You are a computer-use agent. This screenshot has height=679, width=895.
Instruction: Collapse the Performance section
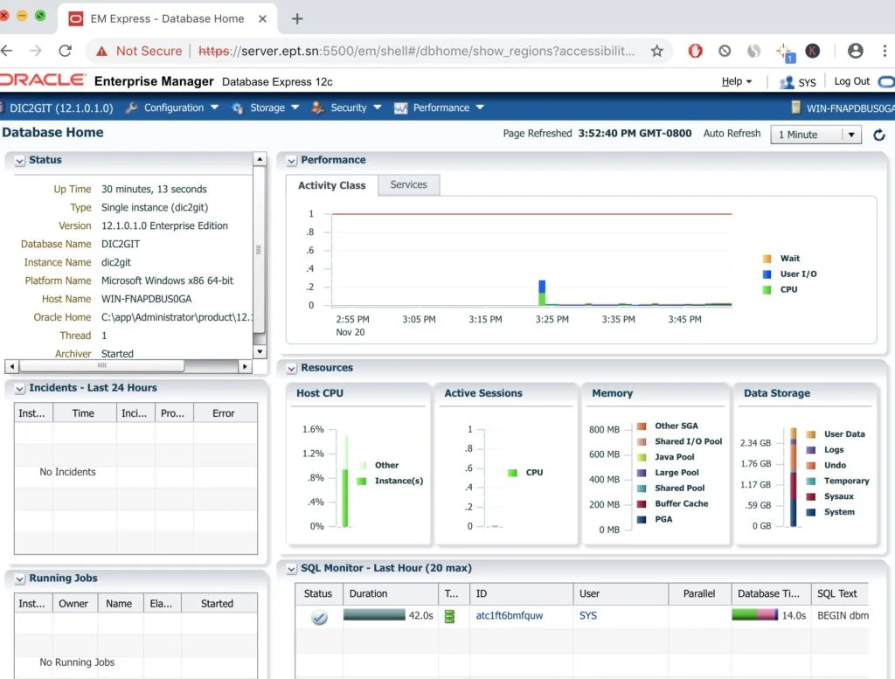coord(292,161)
